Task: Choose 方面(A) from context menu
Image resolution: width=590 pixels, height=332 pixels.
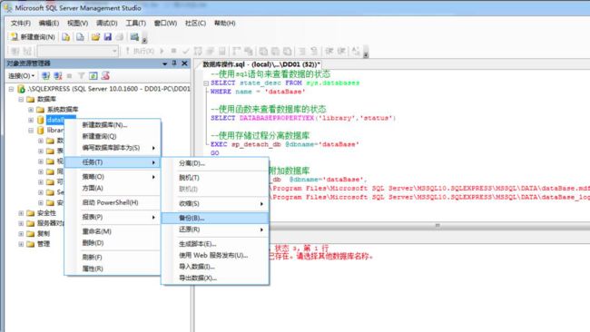Action: [113, 188]
